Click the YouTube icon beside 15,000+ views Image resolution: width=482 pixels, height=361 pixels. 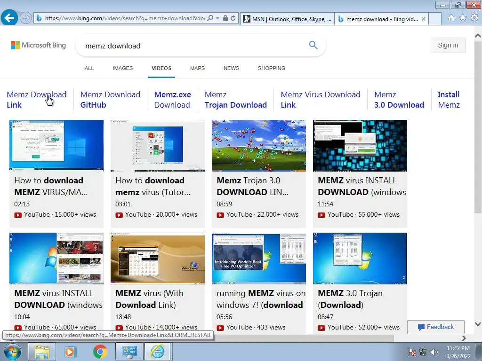tap(18, 215)
